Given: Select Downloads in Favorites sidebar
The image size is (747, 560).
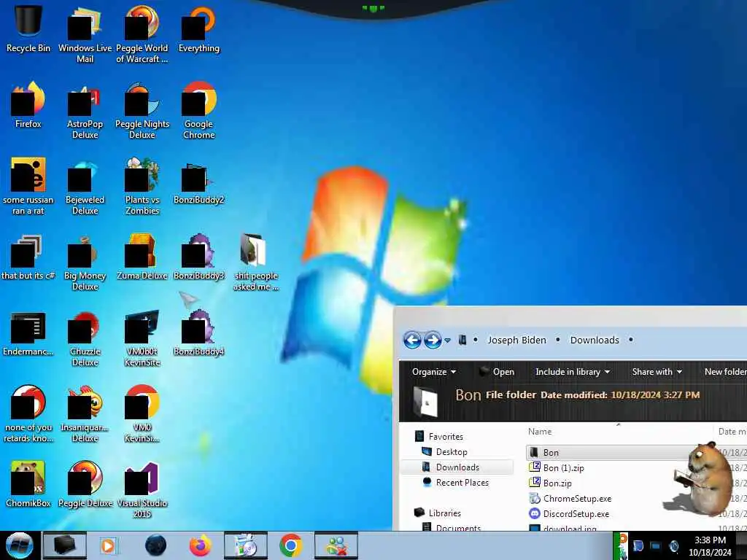Looking at the screenshot, I should click(457, 467).
